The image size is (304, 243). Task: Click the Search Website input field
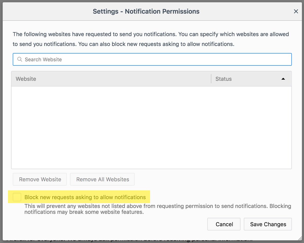[152, 59]
